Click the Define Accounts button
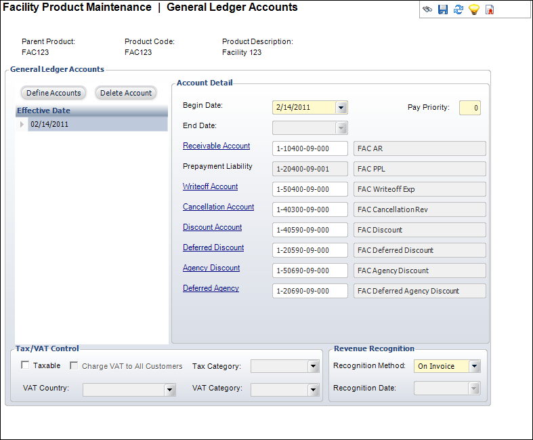The image size is (533, 440). point(54,93)
